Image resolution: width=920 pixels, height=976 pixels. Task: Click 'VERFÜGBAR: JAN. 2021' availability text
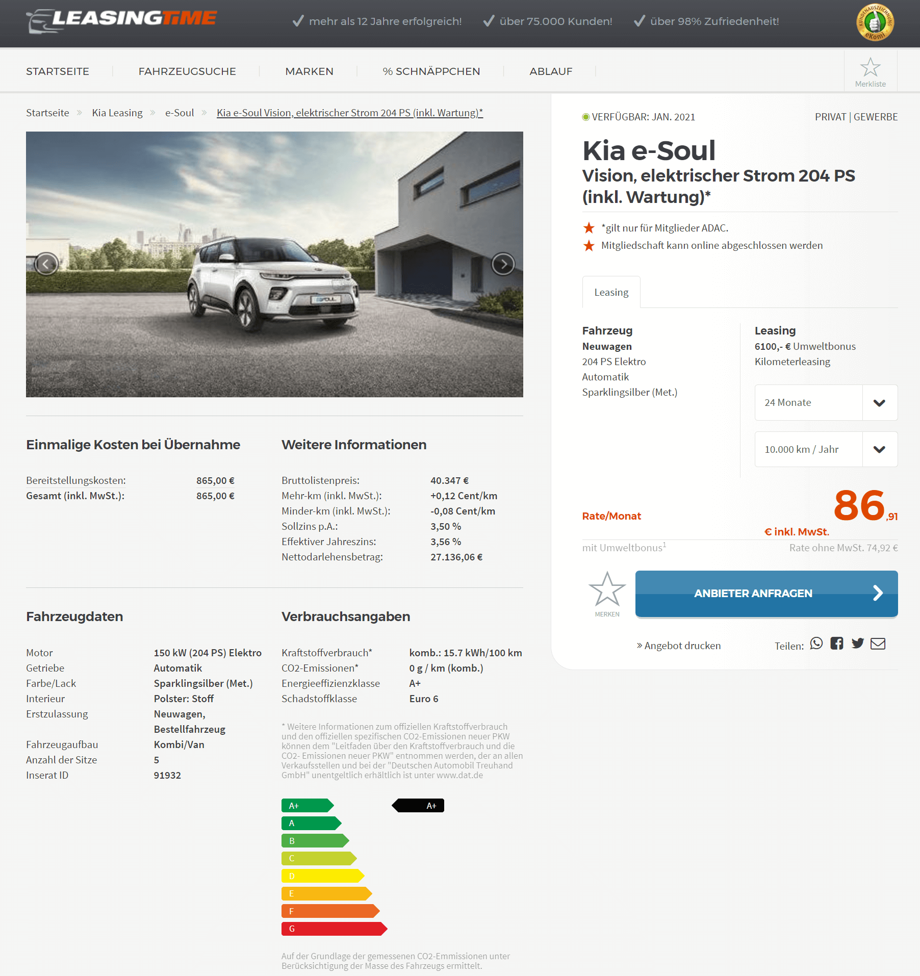point(643,117)
